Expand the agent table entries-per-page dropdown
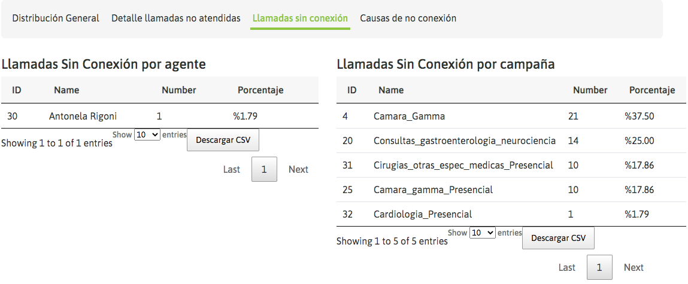 click(x=147, y=135)
